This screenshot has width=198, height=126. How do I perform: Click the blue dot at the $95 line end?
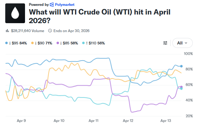point(181,66)
